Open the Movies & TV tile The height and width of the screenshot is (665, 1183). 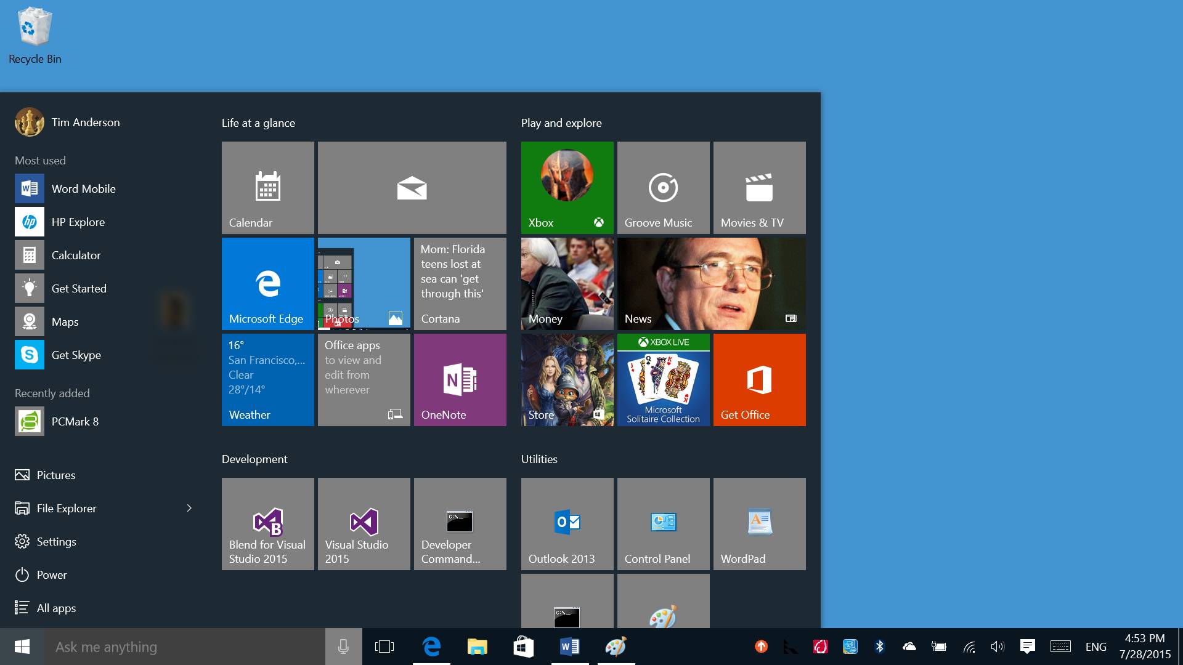[x=760, y=188]
